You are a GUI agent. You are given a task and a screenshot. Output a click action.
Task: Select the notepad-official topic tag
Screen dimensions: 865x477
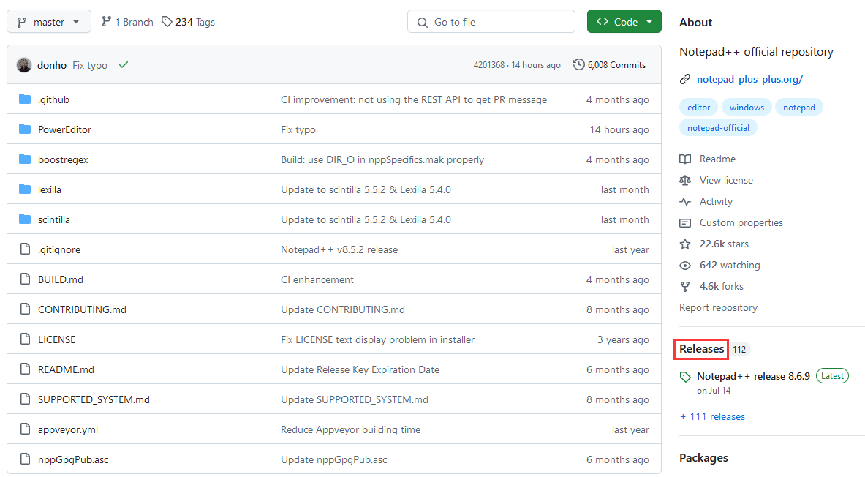tap(718, 127)
